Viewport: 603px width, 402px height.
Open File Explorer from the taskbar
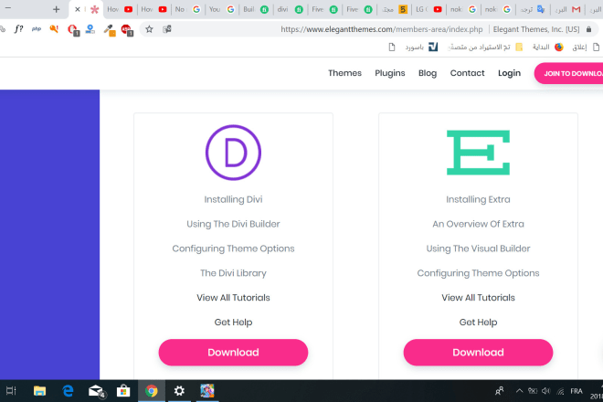click(39, 391)
